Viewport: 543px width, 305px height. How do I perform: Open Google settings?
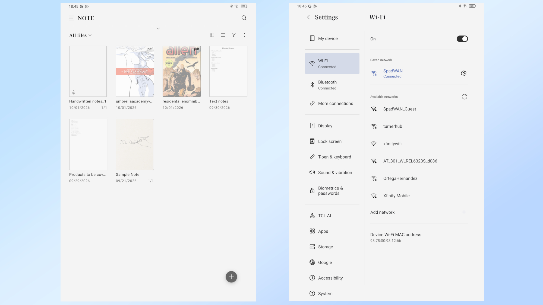[x=332, y=262]
